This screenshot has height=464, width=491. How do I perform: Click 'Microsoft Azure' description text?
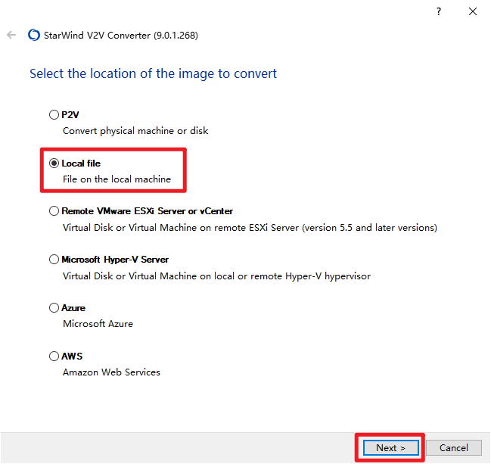98,324
